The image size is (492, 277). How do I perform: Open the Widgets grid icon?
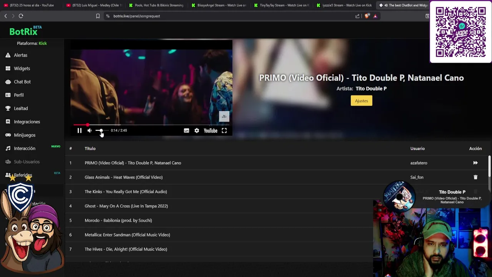[8, 68]
